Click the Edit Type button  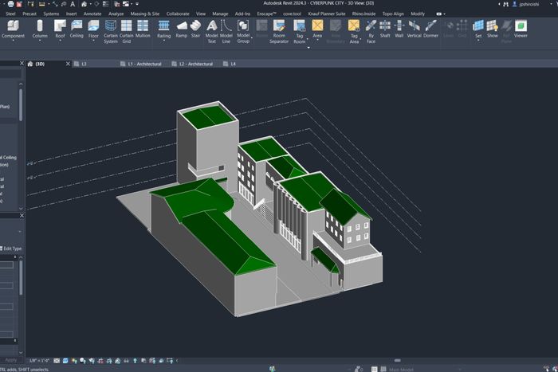point(12,249)
